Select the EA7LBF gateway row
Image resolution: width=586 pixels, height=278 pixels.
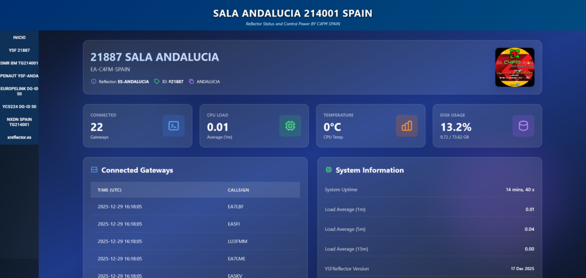tap(195, 207)
